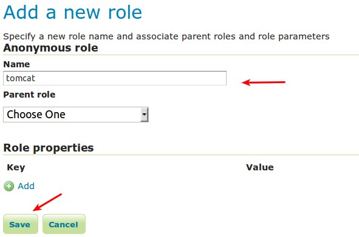Click the Add link under Role properties

point(26,186)
